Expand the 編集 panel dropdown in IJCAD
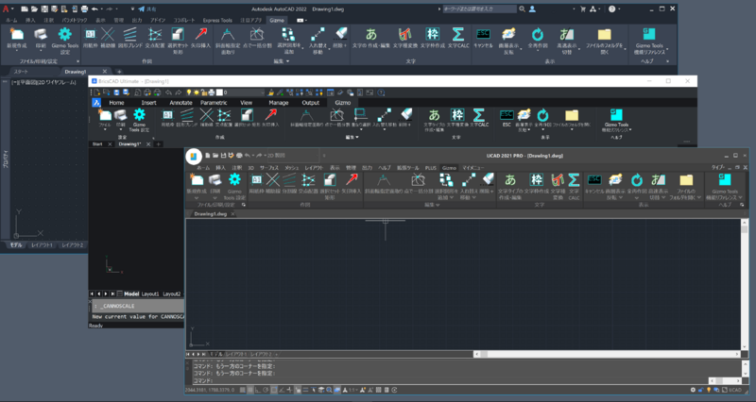The width and height of the screenshot is (756, 402). click(x=430, y=204)
